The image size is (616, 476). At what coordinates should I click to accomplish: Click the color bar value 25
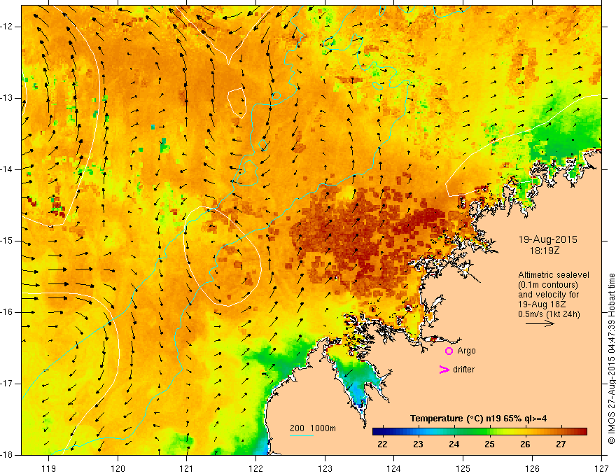[489, 444]
